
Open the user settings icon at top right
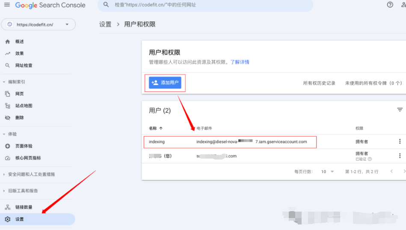[403, 5]
